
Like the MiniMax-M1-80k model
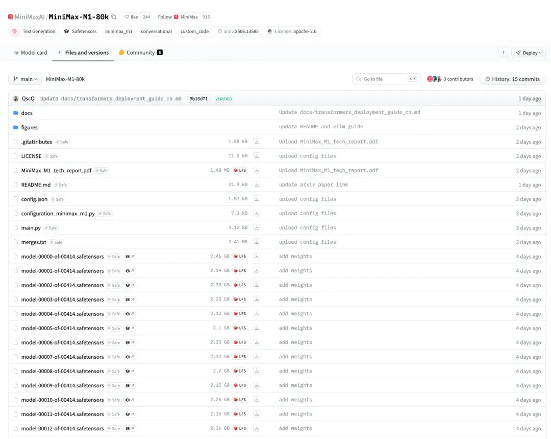click(x=132, y=17)
